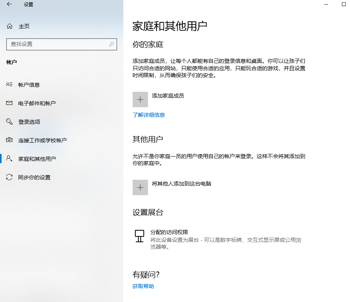The height and width of the screenshot is (302, 350).
Task: Go to the 主页 home icon
Action: (x=10, y=26)
